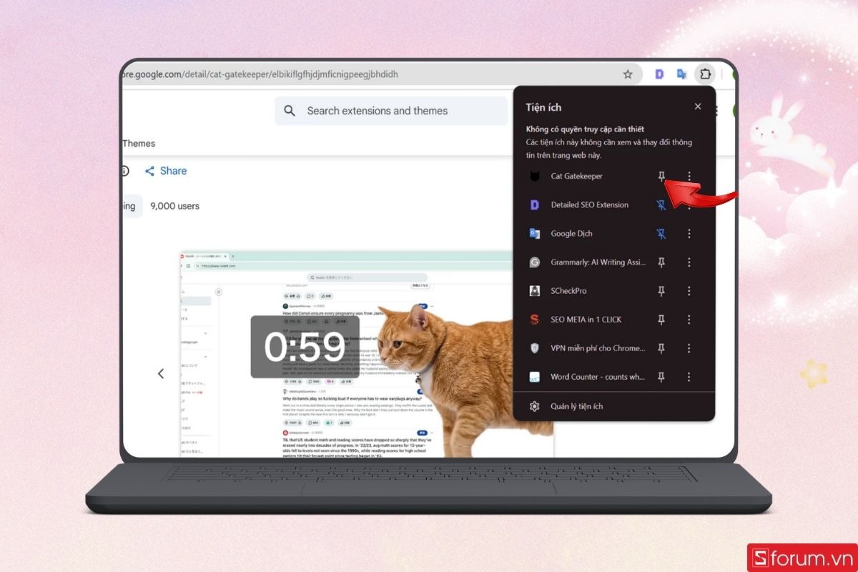The image size is (858, 572).
Task: Unpin the Detailed SEO Extension
Action: [x=661, y=204]
